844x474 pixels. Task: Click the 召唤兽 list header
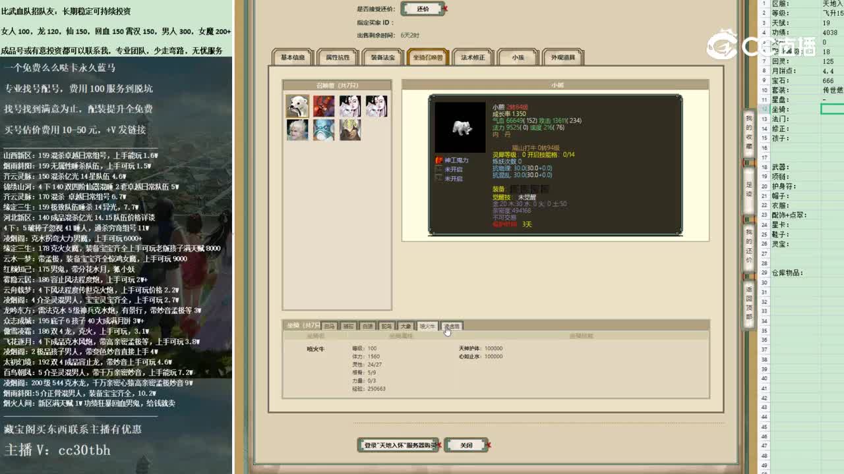(x=337, y=85)
